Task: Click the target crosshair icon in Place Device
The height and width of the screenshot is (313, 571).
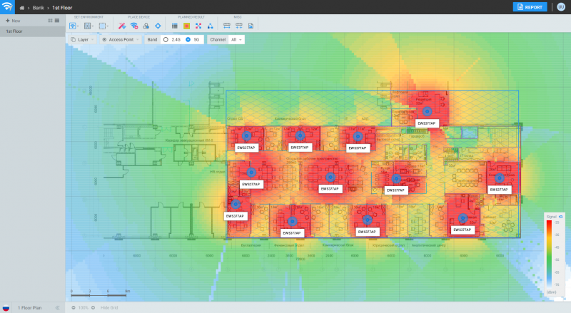Action: point(158,26)
